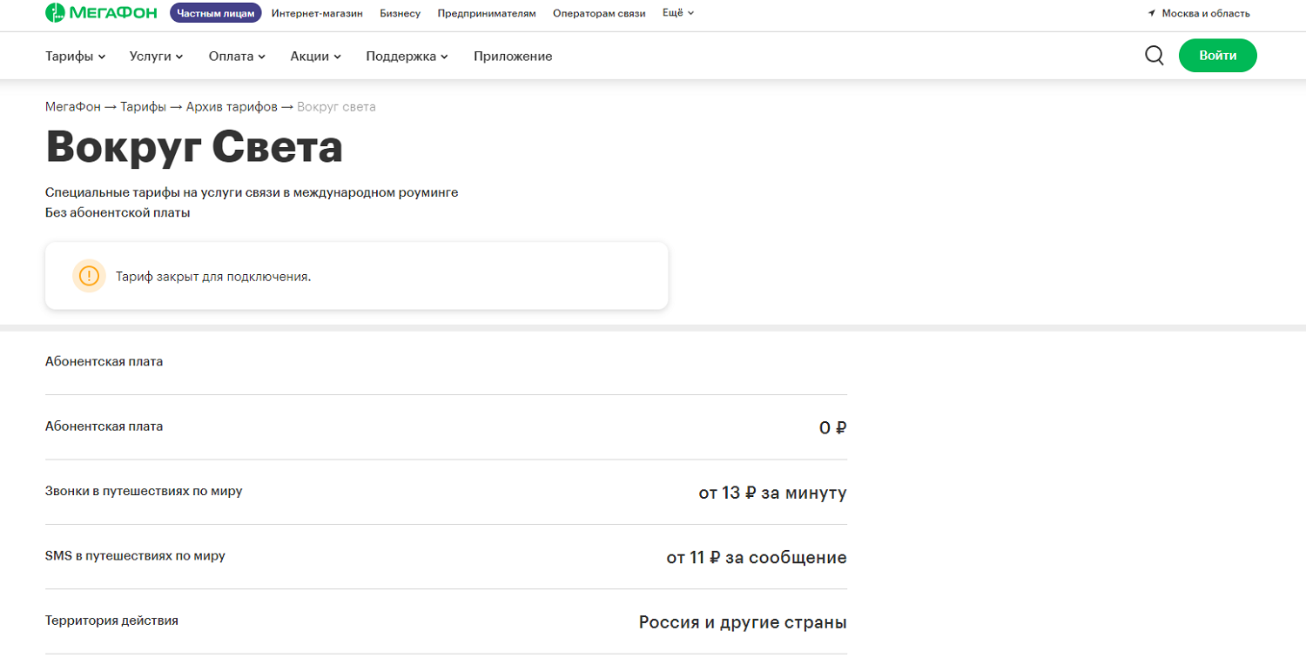Open Интернет-магазин in top bar
The height and width of the screenshot is (671, 1306).
click(x=317, y=13)
